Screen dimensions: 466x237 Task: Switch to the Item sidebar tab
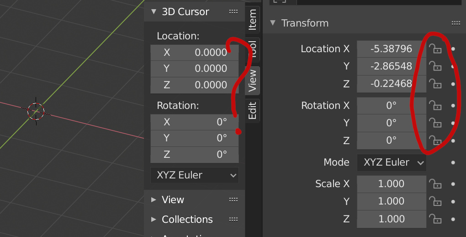[252, 19]
